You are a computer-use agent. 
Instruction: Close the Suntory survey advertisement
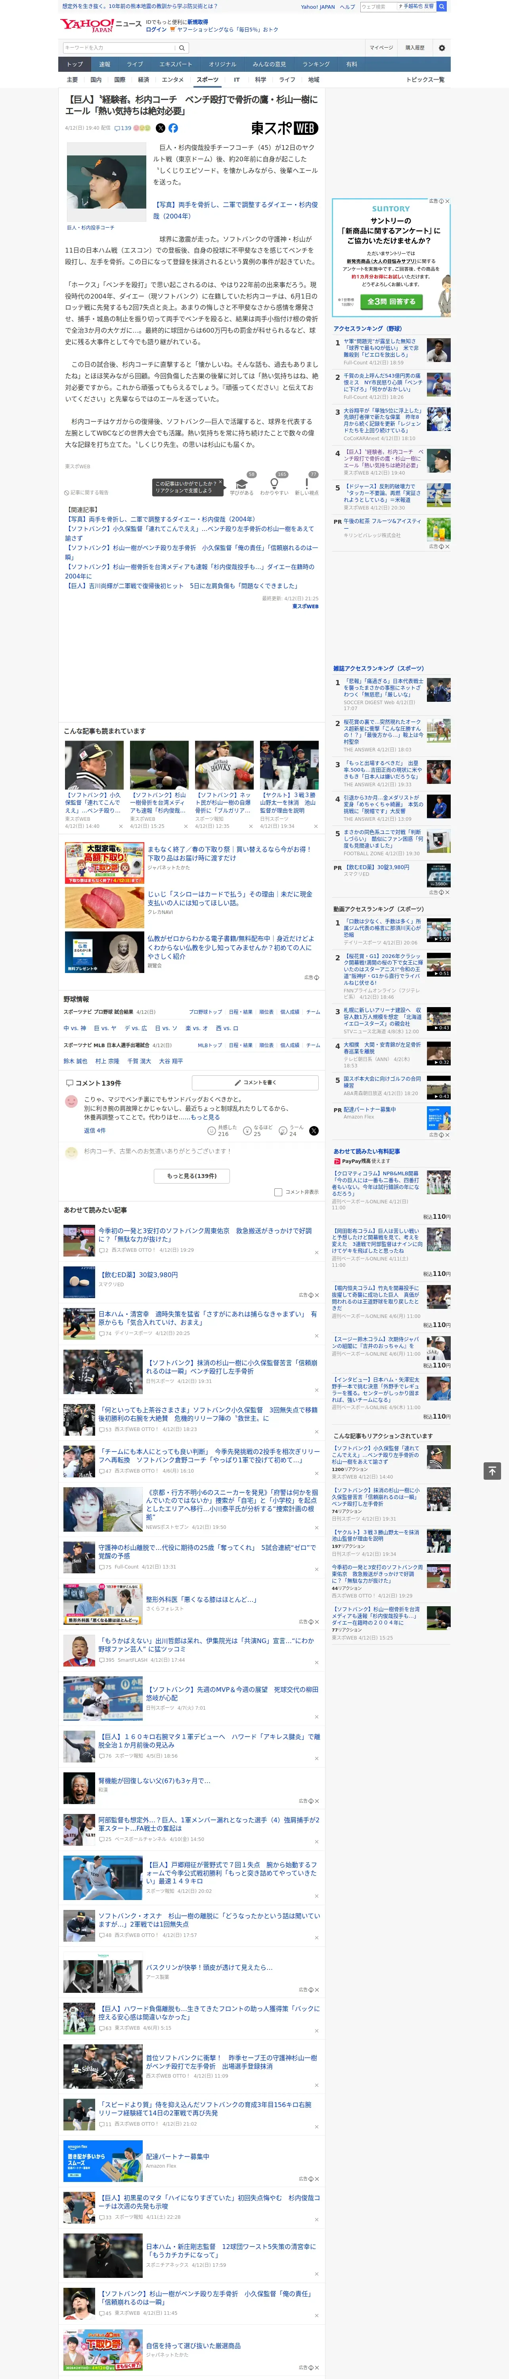[x=447, y=201]
